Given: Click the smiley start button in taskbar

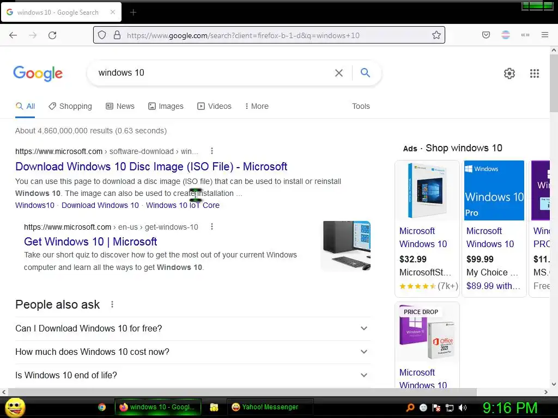Looking at the screenshot, I should 15,407.
